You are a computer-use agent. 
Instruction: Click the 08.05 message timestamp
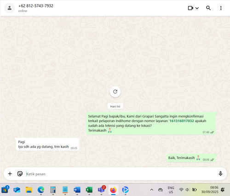point(74,148)
